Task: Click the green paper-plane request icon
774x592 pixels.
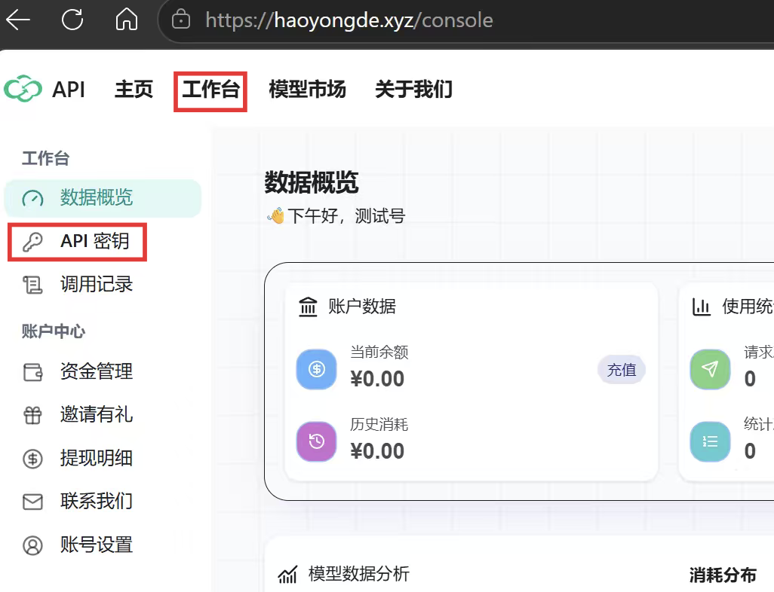Action: (x=710, y=369)
